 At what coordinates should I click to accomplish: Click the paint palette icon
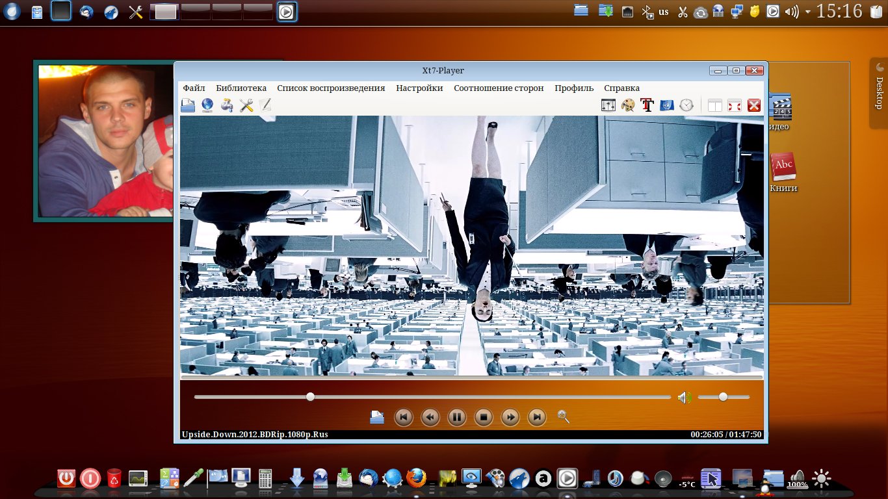click(628, 105)
